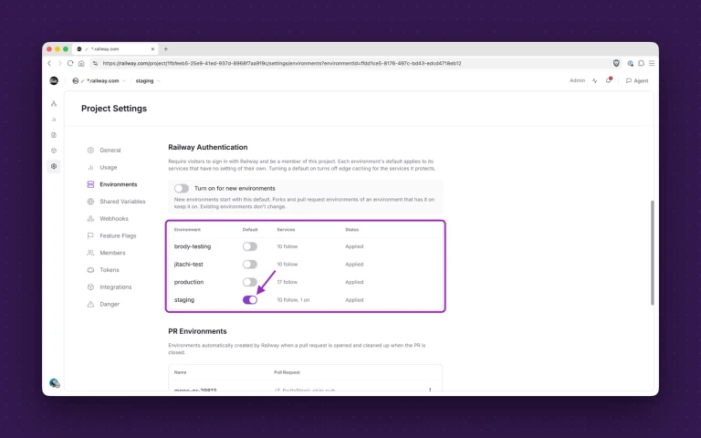This screenshot has height=438, width=701.
Task: Reload the page
Action: click(x=70, y=64)
